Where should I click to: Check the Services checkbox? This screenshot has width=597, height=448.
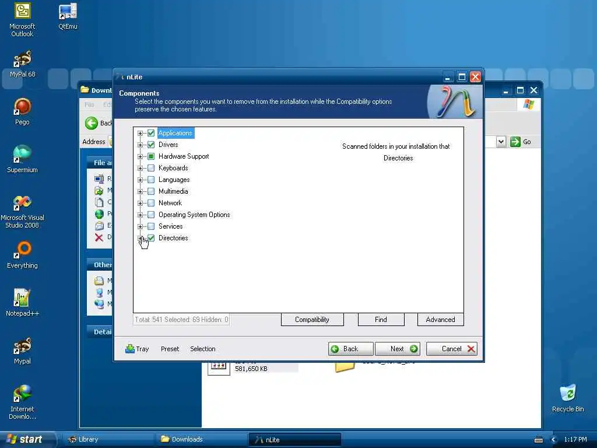click(x=151, y=226)
